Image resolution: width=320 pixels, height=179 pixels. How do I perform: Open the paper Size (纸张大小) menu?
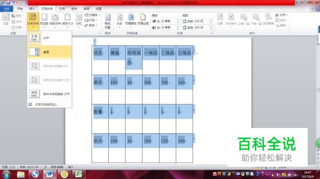[x=67, y=20]
